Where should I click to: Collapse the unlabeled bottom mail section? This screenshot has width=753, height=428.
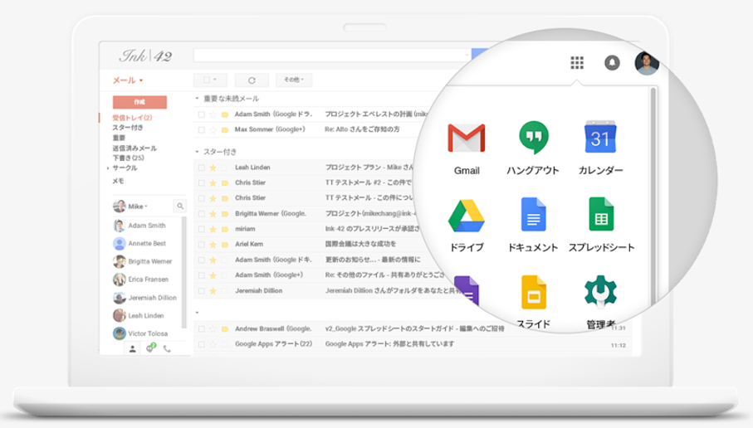pos(197,313)
